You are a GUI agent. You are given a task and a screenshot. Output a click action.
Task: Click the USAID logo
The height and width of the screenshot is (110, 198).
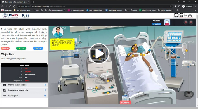(x=10, y=16)
